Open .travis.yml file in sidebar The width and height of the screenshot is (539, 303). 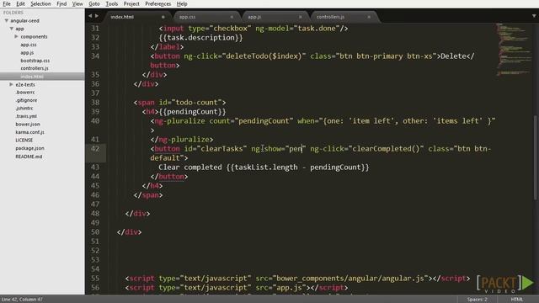pyautogui.click(x=26, y=116)
